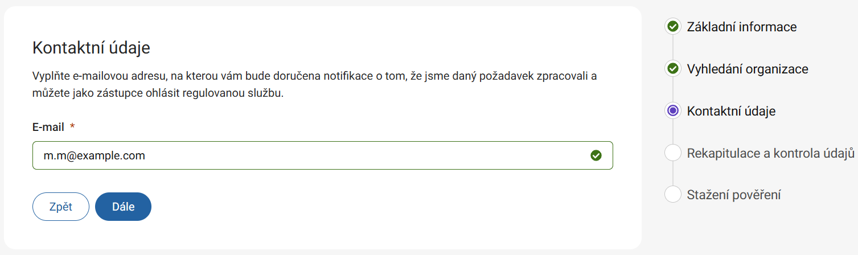
Task: Click the green checkmark beside Základní informace
Action: click(x=672, y=27)
